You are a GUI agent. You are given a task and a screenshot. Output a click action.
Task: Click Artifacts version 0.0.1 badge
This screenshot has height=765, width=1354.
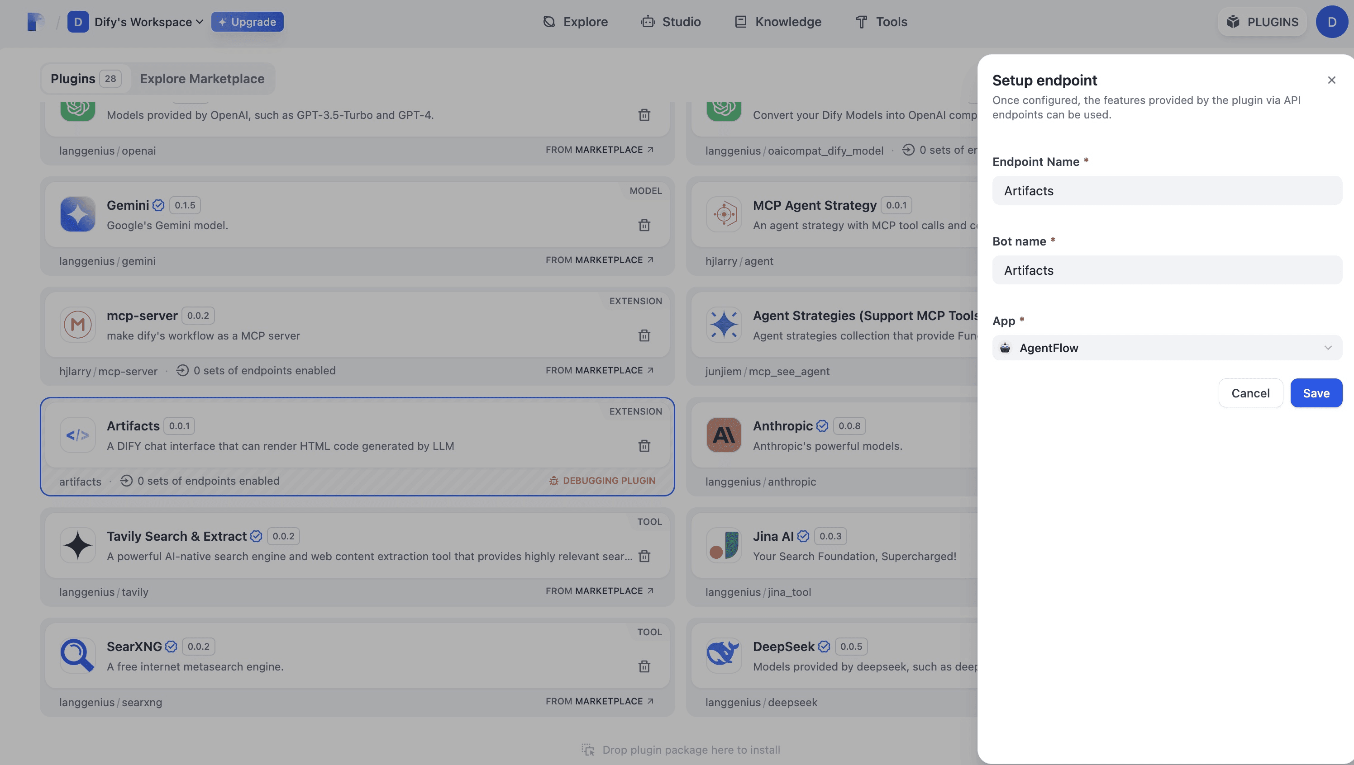click(x=179, y=426)
